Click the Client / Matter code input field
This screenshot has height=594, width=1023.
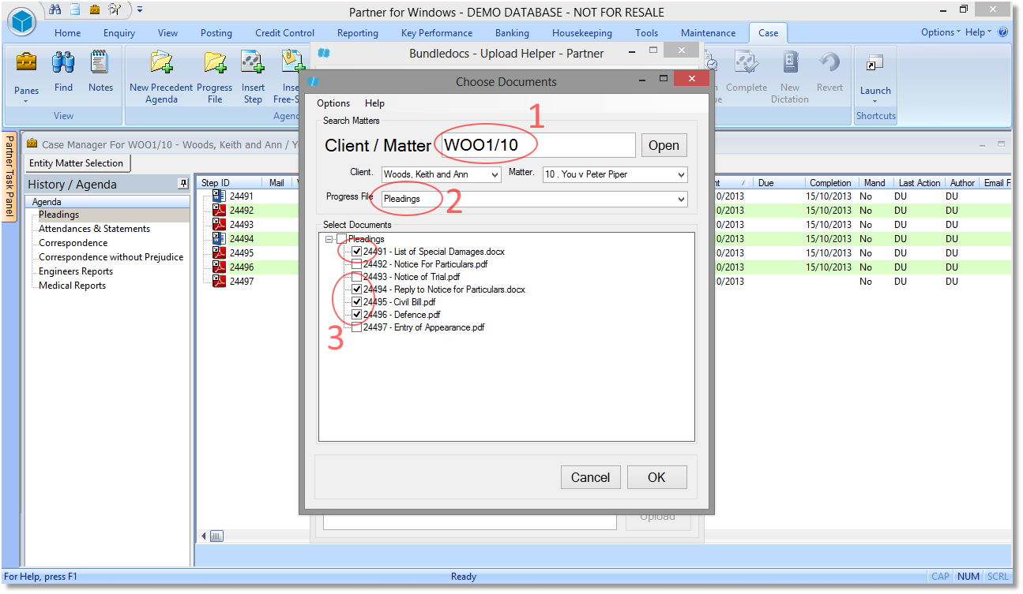[x=536, y=145]
